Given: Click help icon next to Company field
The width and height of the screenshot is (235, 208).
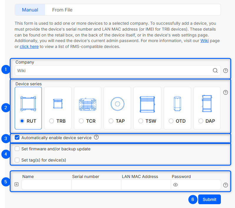Looking at the screenshot, I should pos(226,71).
